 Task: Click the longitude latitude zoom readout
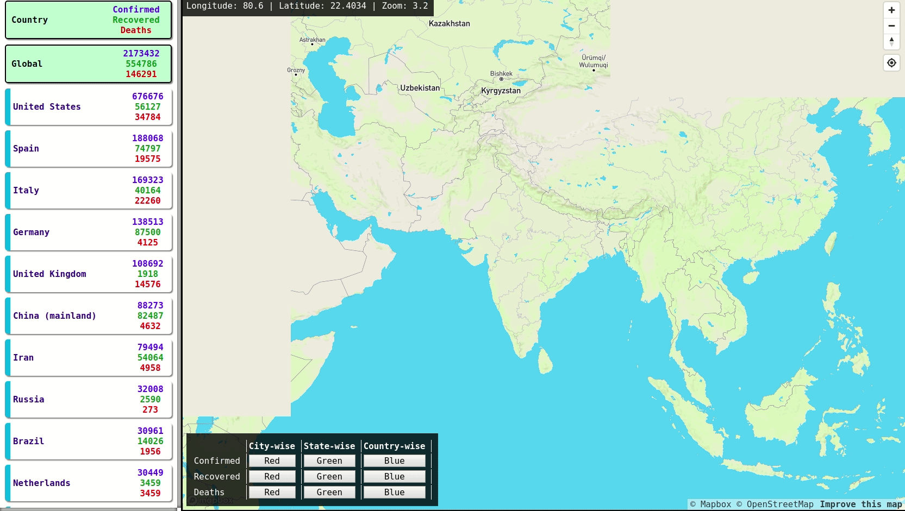tap(307, 6)
